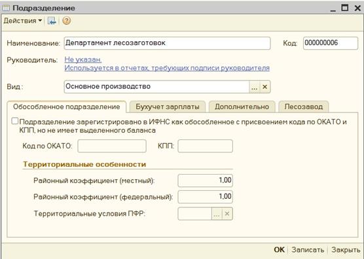
Task: Click the Используется в отчетах link
Action: point(167,68)
